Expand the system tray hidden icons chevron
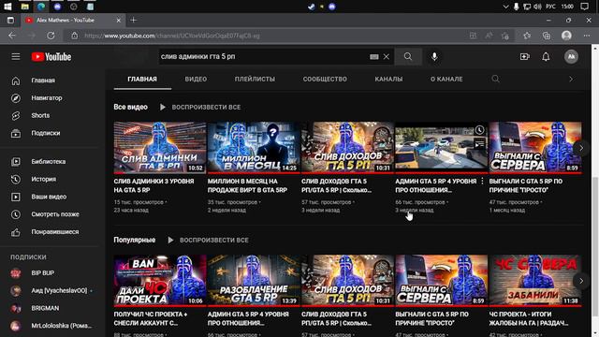Image resolution: width=599 pixels, height=337 pixels. point(505,7)
